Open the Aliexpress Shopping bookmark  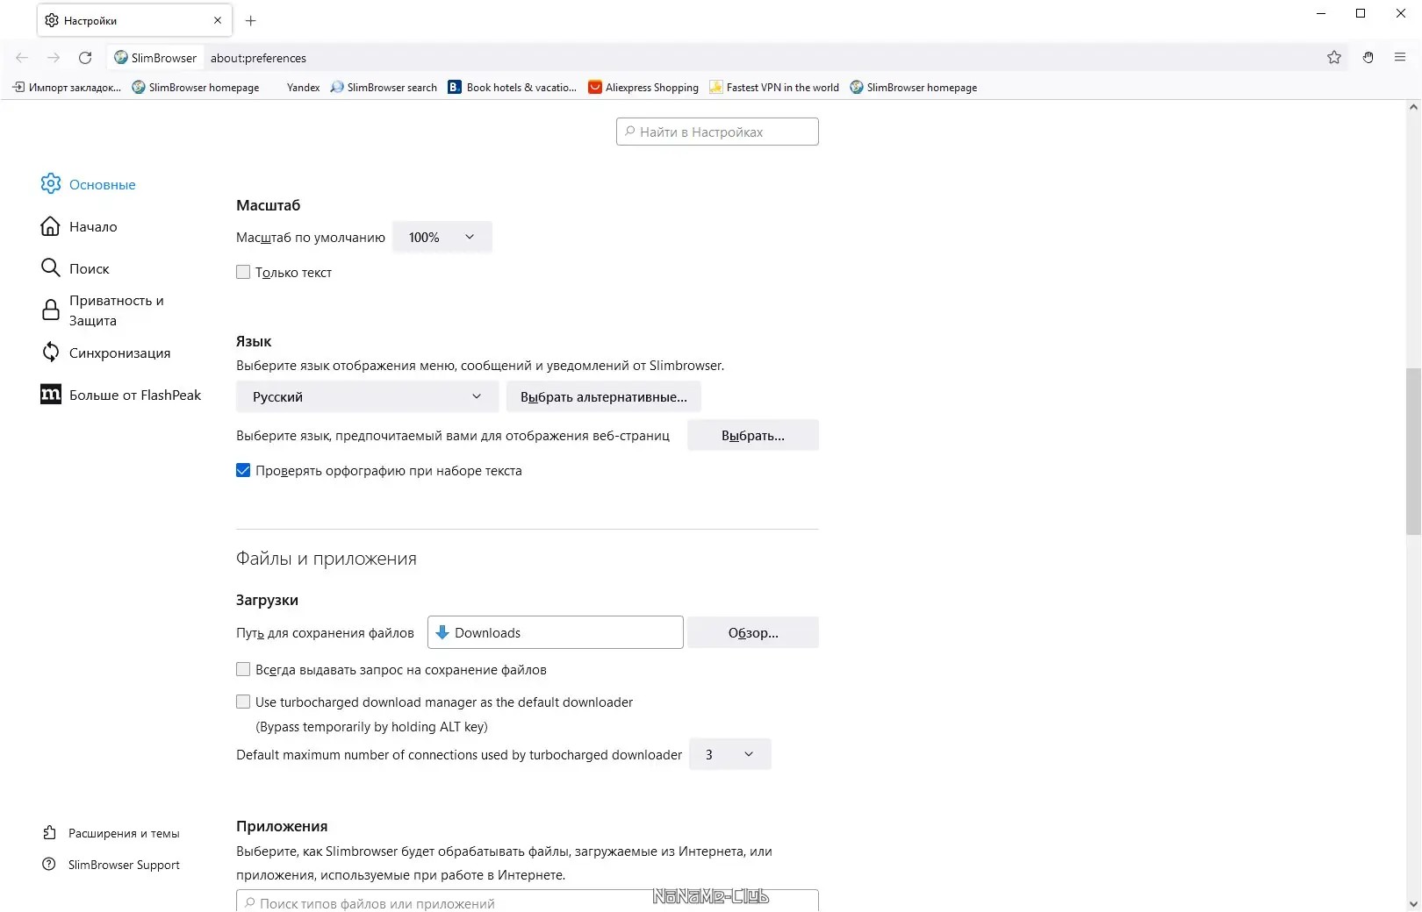click(643, 88)
